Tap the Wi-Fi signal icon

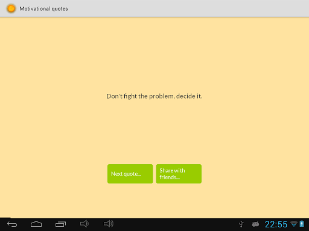[294, 224]
